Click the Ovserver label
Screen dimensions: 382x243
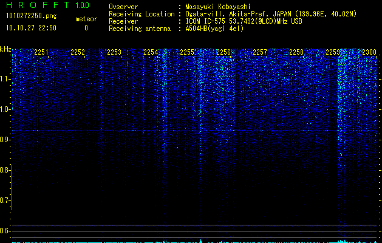[123, 7]
